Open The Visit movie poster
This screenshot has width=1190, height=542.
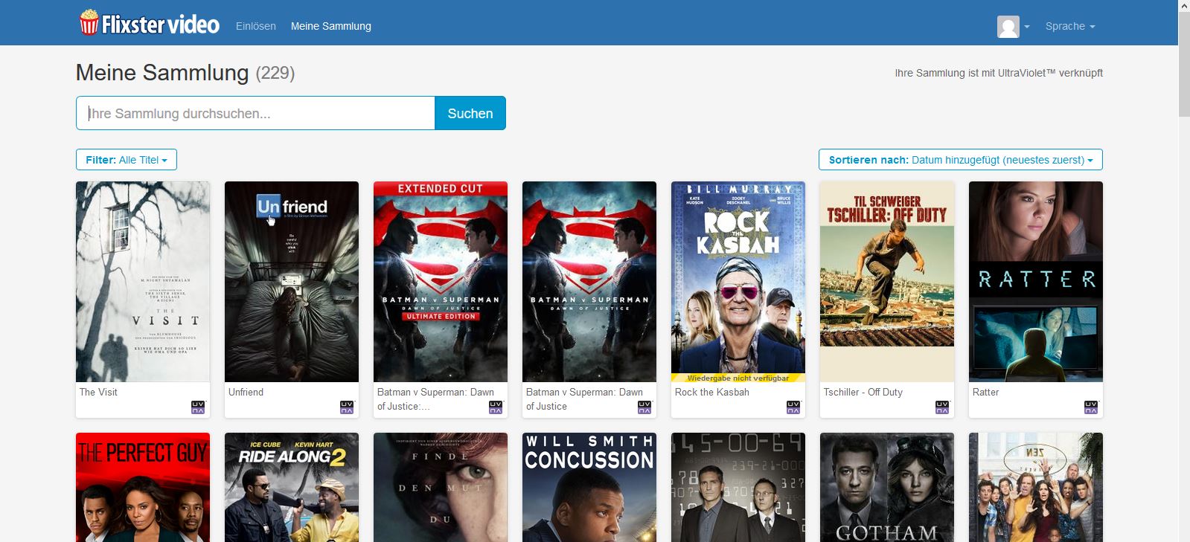(143, 282)
